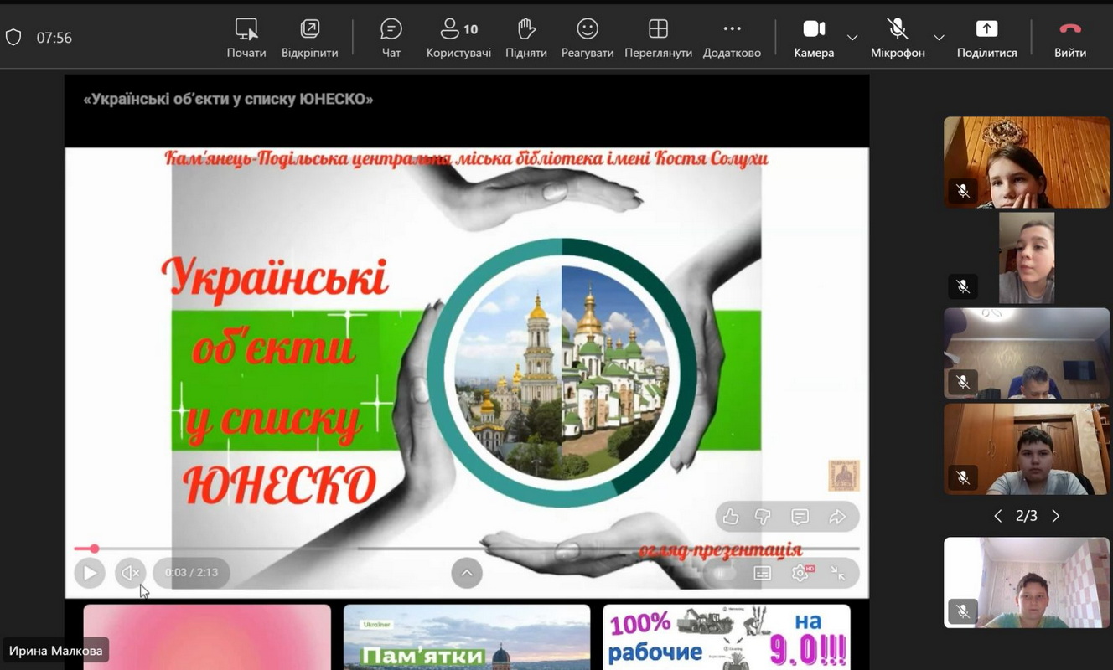This screenshot has width=1113, height=670.
Task: Click the Почати toolbar icon
Action: [x=246, y=39]
